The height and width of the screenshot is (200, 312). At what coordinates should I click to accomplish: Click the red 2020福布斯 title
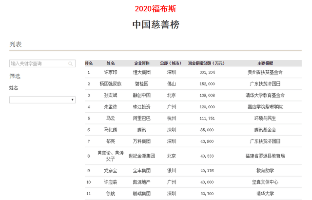[156, 9]
